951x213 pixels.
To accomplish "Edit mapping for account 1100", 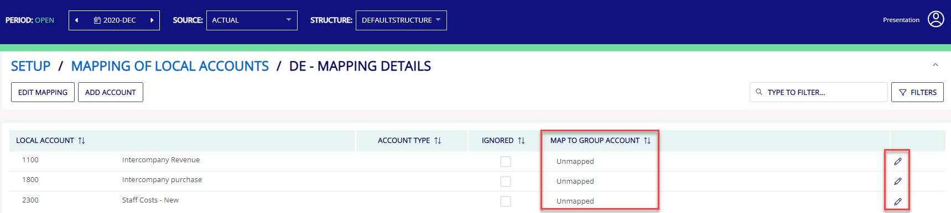I will pyautogui.click(x=897, y=161).
